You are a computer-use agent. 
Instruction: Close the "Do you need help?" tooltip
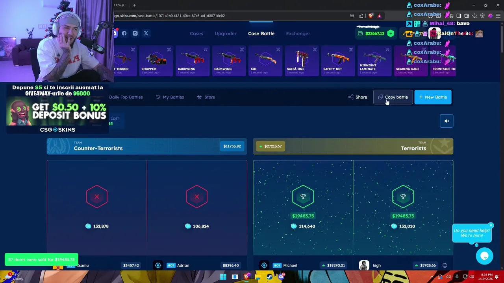click(491, 225)
